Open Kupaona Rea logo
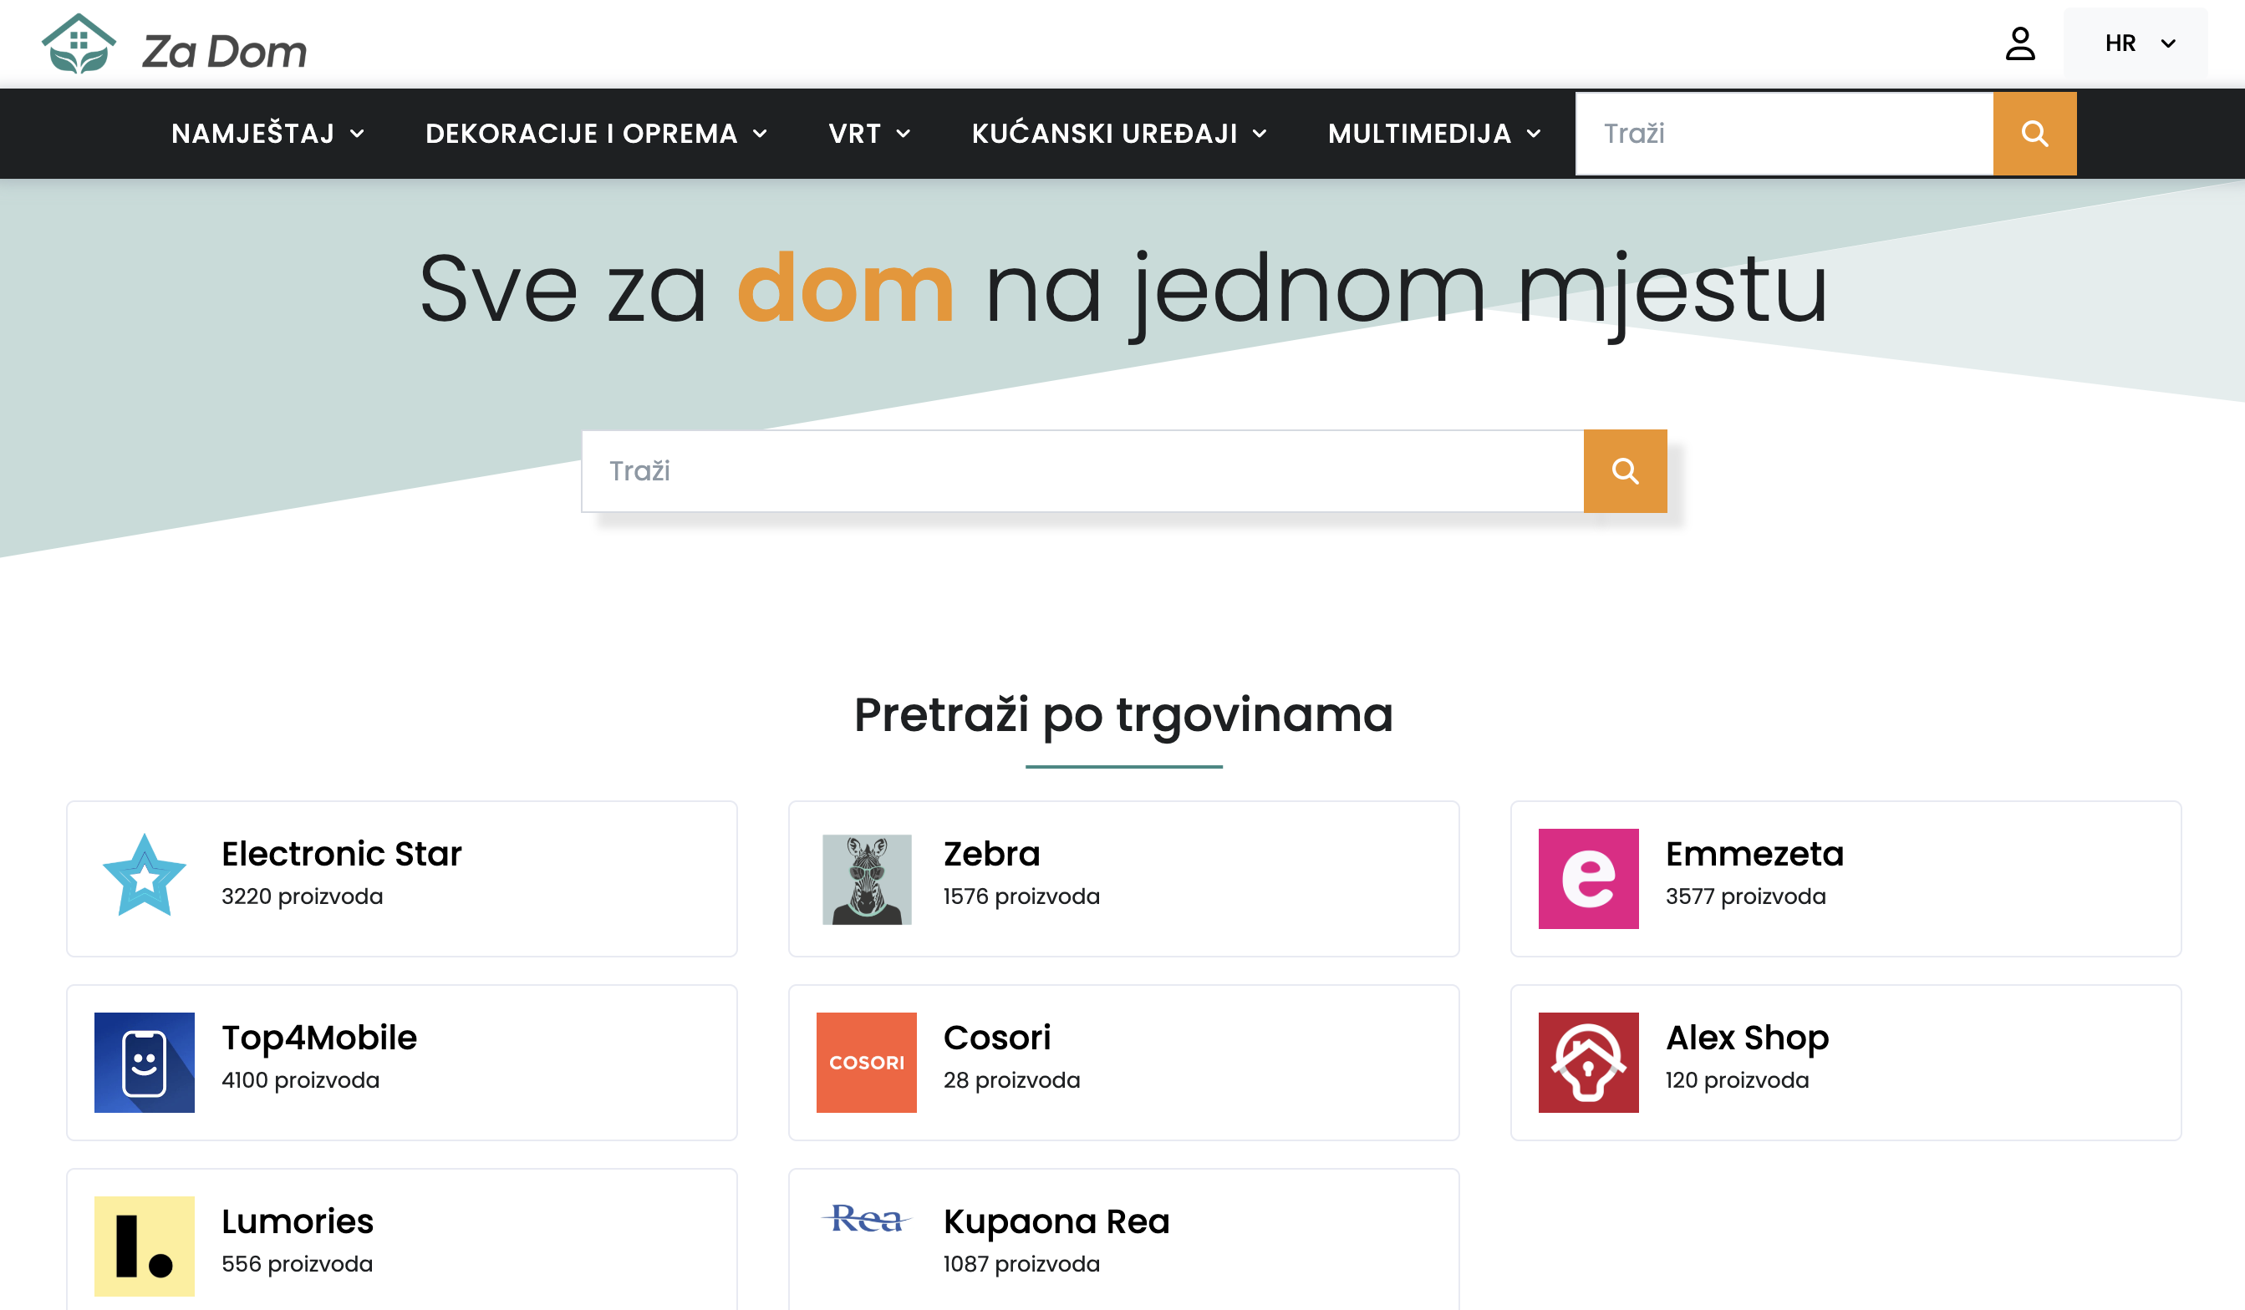Screen dimensions: 2245x1310 [x=867, y=1218]
